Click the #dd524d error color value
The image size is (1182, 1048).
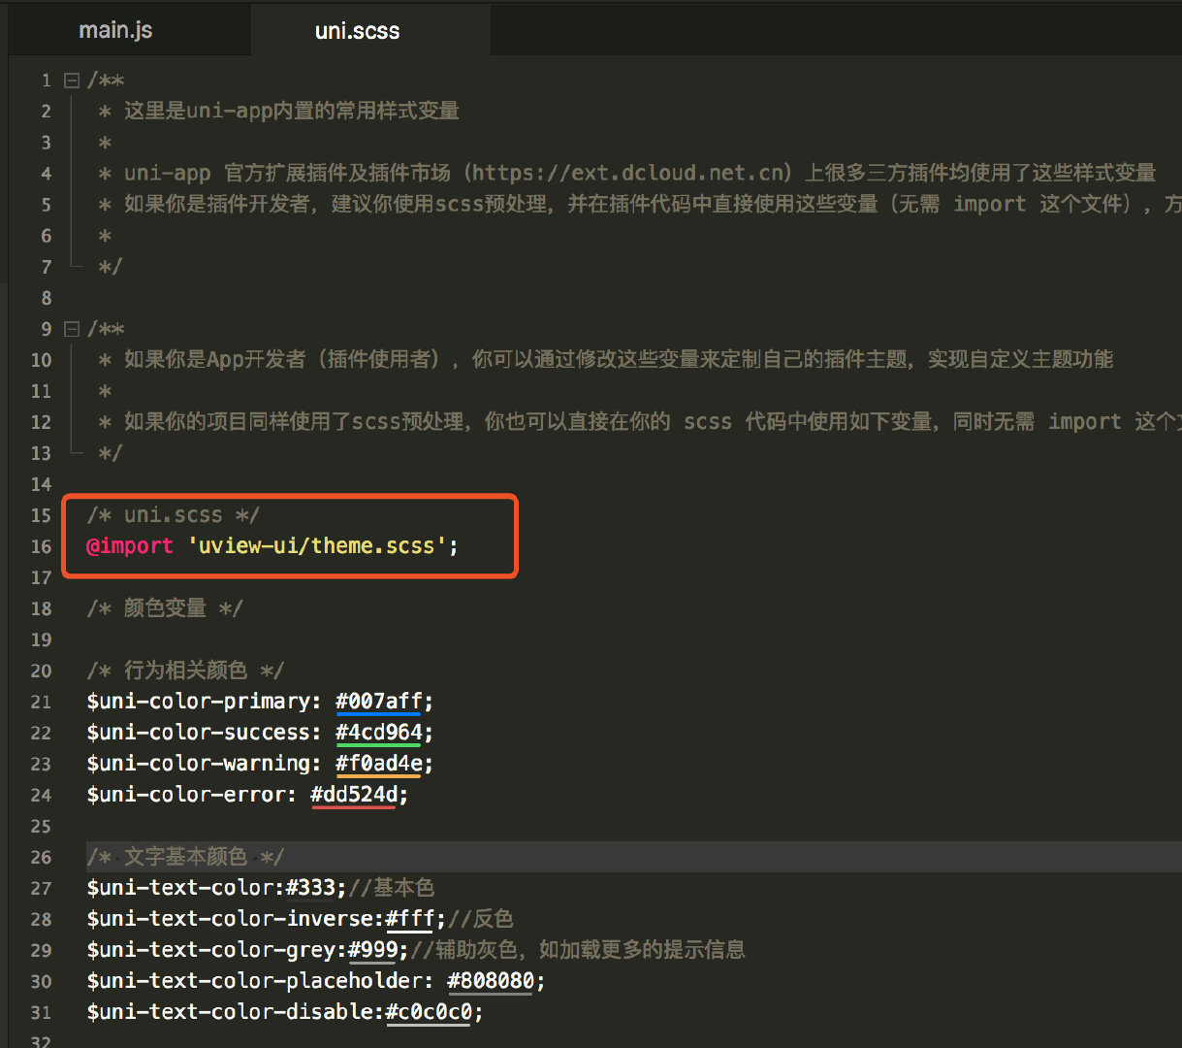click(x=354, y=794)
